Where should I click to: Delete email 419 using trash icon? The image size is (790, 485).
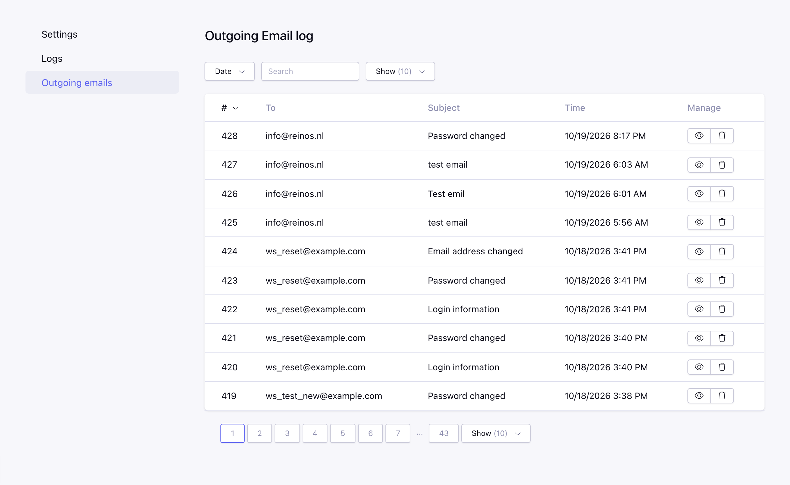(722, 396)
